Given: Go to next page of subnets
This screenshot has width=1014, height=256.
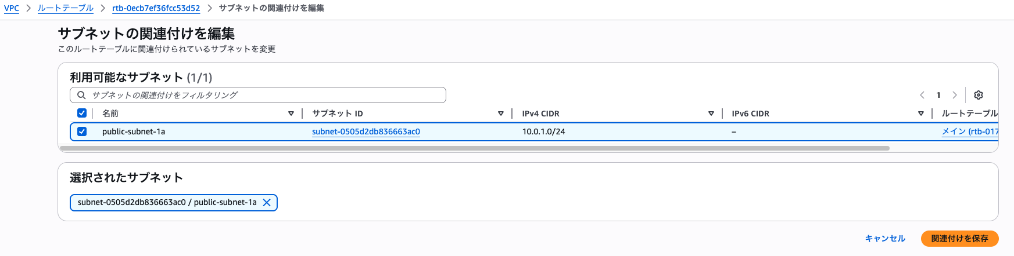Looking at the screenshot, I should 954,95.
